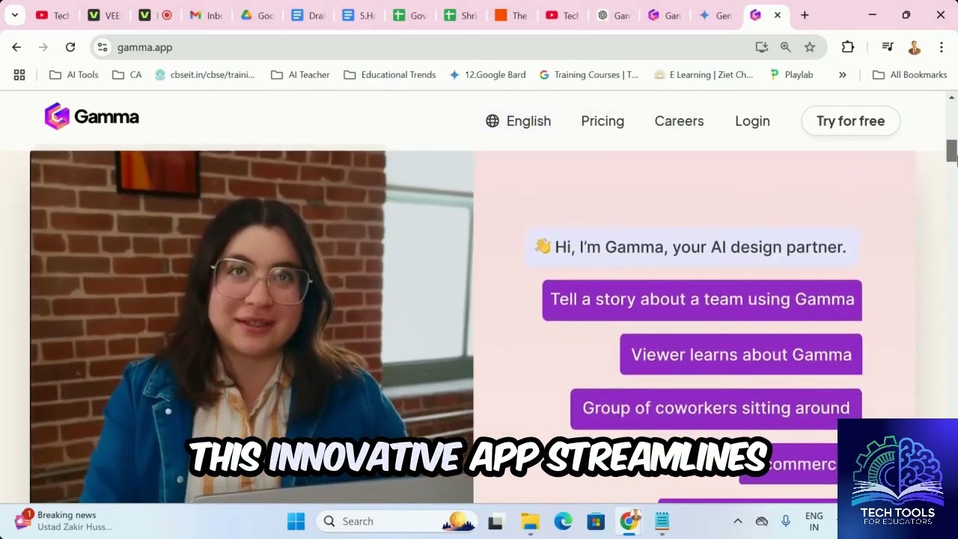This screenshot has width=958, height=539.
Task: Open the ENG IN language switcher
Action: 814,521
